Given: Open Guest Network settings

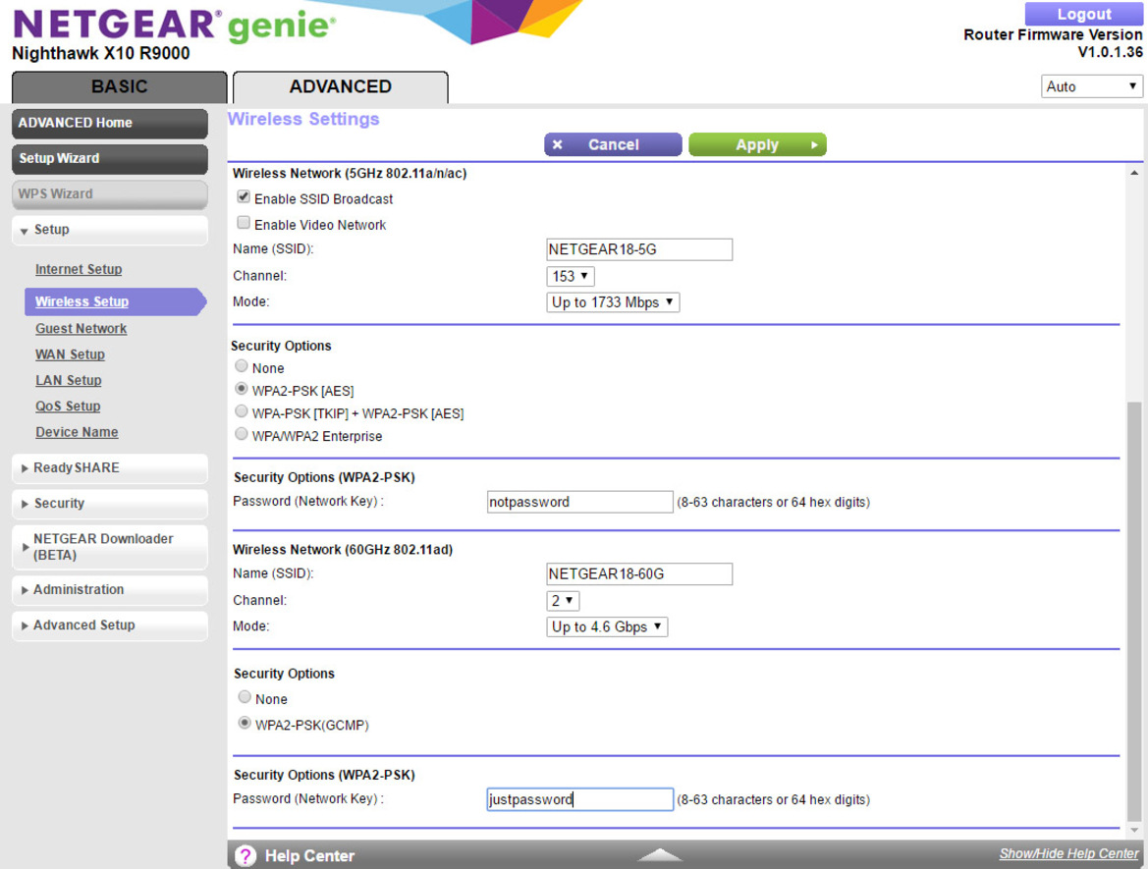Looking at the screenshot, I should [x=82, y=329].
